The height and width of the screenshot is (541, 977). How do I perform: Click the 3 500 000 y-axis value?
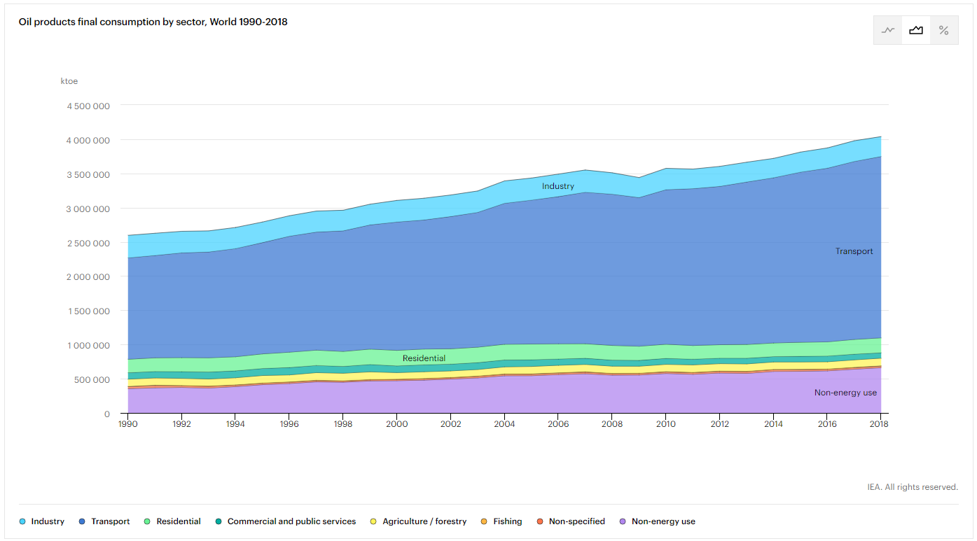pos(88,174)
